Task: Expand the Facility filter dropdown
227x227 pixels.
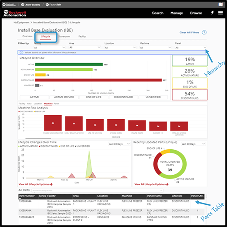Action: tap(49, 47)
